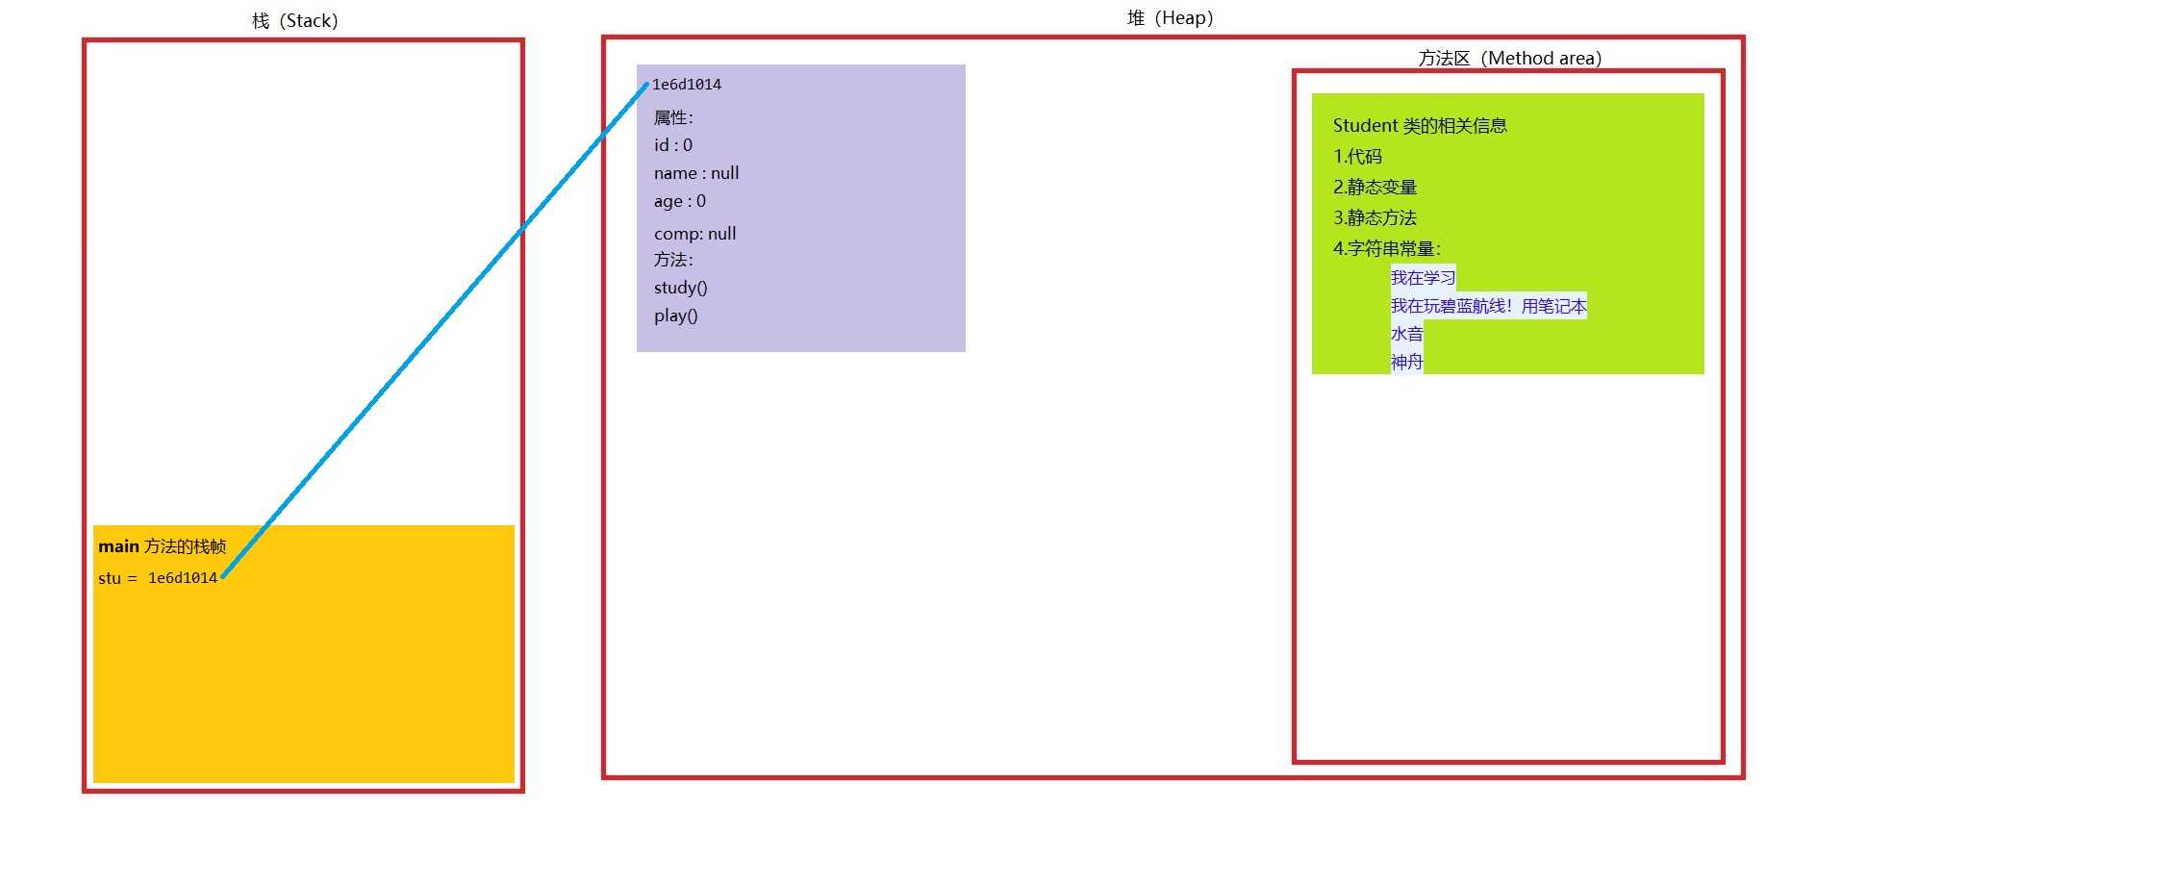The image size is (2170, 885).
Task: Click the 属性: label in heap object
Action: click(673, 117)
